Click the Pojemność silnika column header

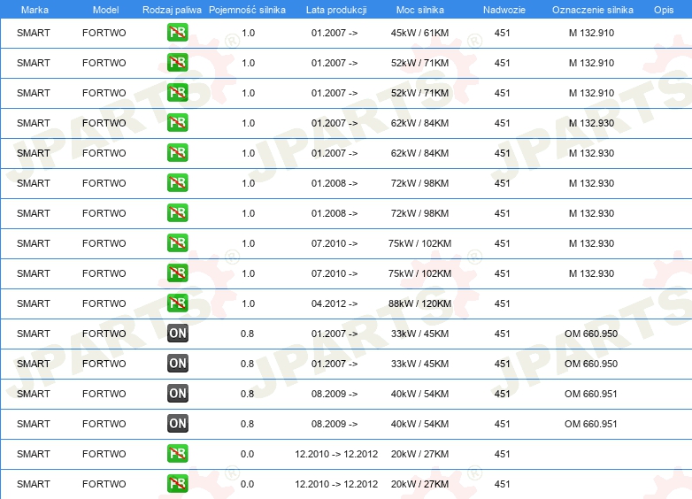247,9
